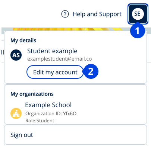This screenshot has width=151, height=148.
Task: Click the Edit my account button
Action: click(x=55, y=72)
